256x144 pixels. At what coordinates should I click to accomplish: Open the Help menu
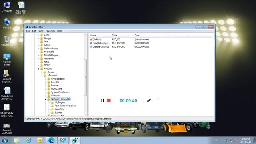pyautogui.click(x=60, y=31)
